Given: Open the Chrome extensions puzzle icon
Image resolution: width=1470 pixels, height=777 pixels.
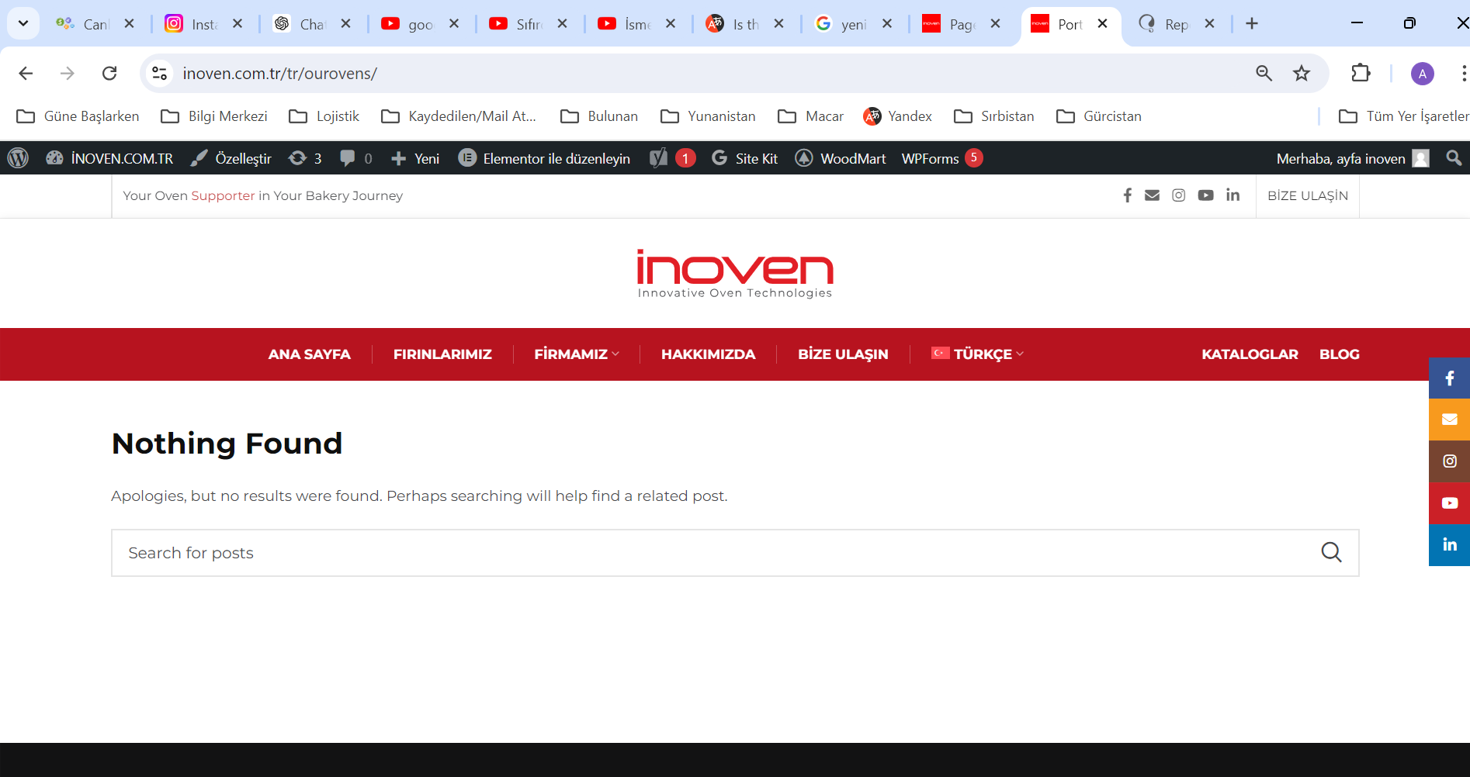Looking at the screenshot, I should coord(1361,74).
